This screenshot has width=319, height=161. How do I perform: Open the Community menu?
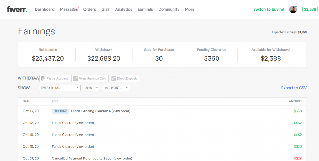tap(169, 9)
